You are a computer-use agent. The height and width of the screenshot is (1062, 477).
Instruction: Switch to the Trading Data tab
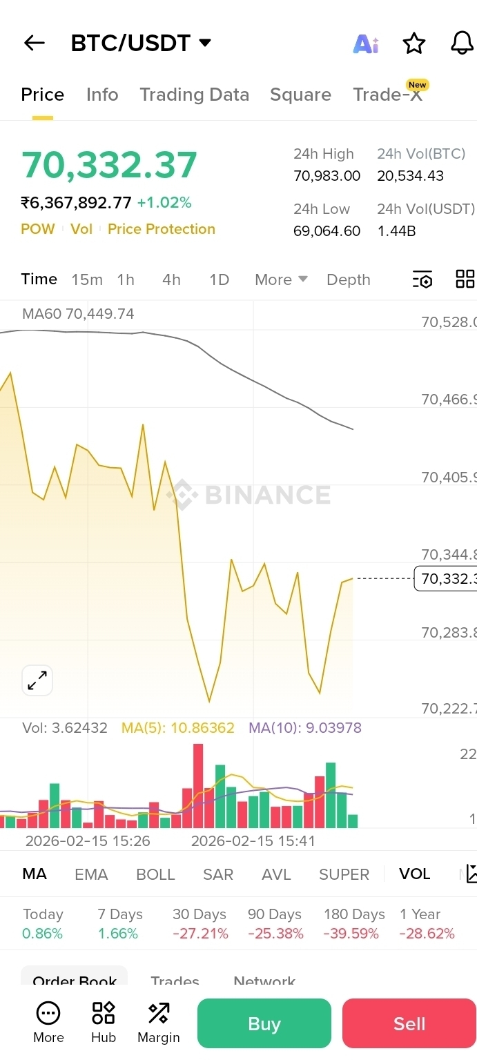pyautogui.click(x=194, y=95)
